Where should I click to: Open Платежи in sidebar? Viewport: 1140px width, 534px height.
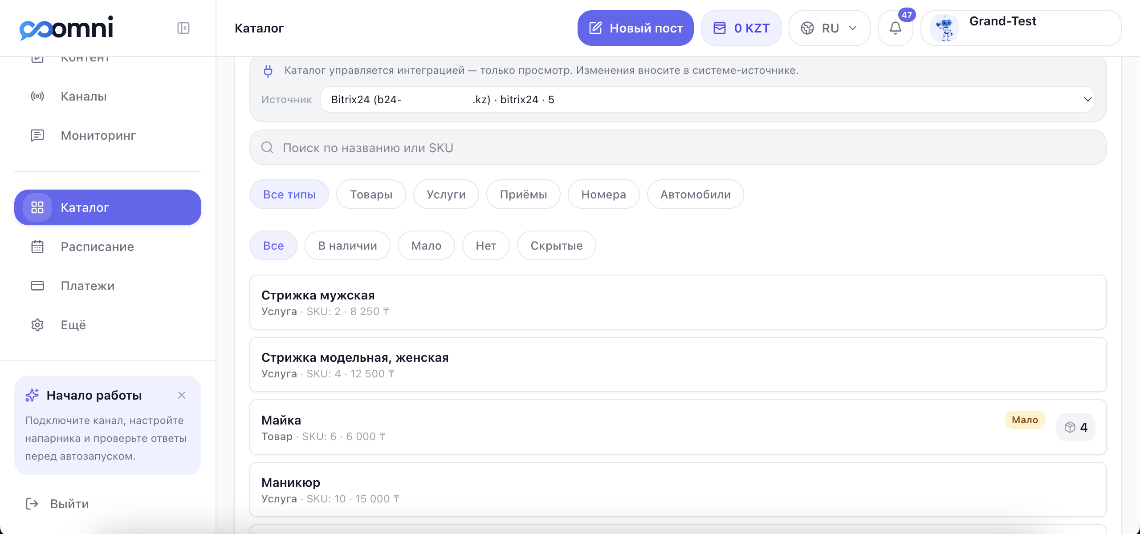click(x=108, y=286)
